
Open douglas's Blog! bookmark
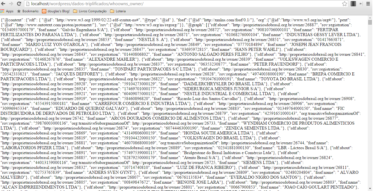click(56, 11)
